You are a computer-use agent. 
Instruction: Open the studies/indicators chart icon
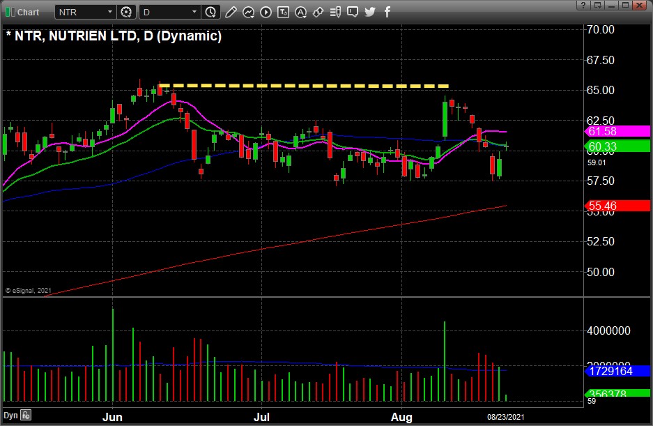pos(248,12)
